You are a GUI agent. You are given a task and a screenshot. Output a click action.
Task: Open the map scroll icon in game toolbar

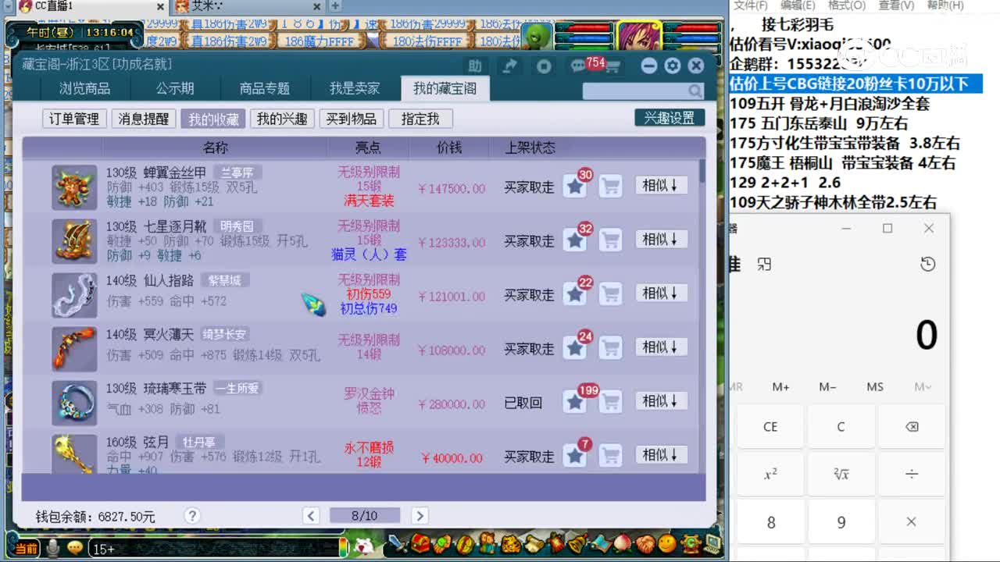point(534,546)
